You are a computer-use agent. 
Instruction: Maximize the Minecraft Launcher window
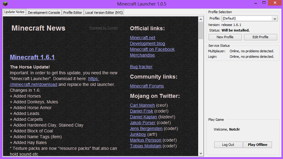click(x=264, y=3)
